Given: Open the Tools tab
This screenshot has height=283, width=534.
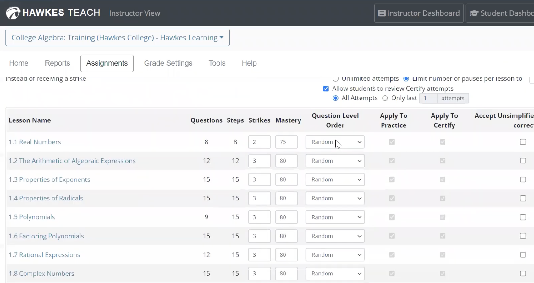Looking at the screenshot, I should 217,63.
